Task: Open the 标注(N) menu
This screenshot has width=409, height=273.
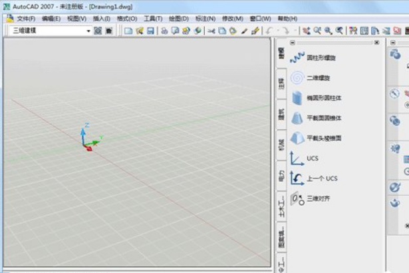Action: click(x=205, y=19)
